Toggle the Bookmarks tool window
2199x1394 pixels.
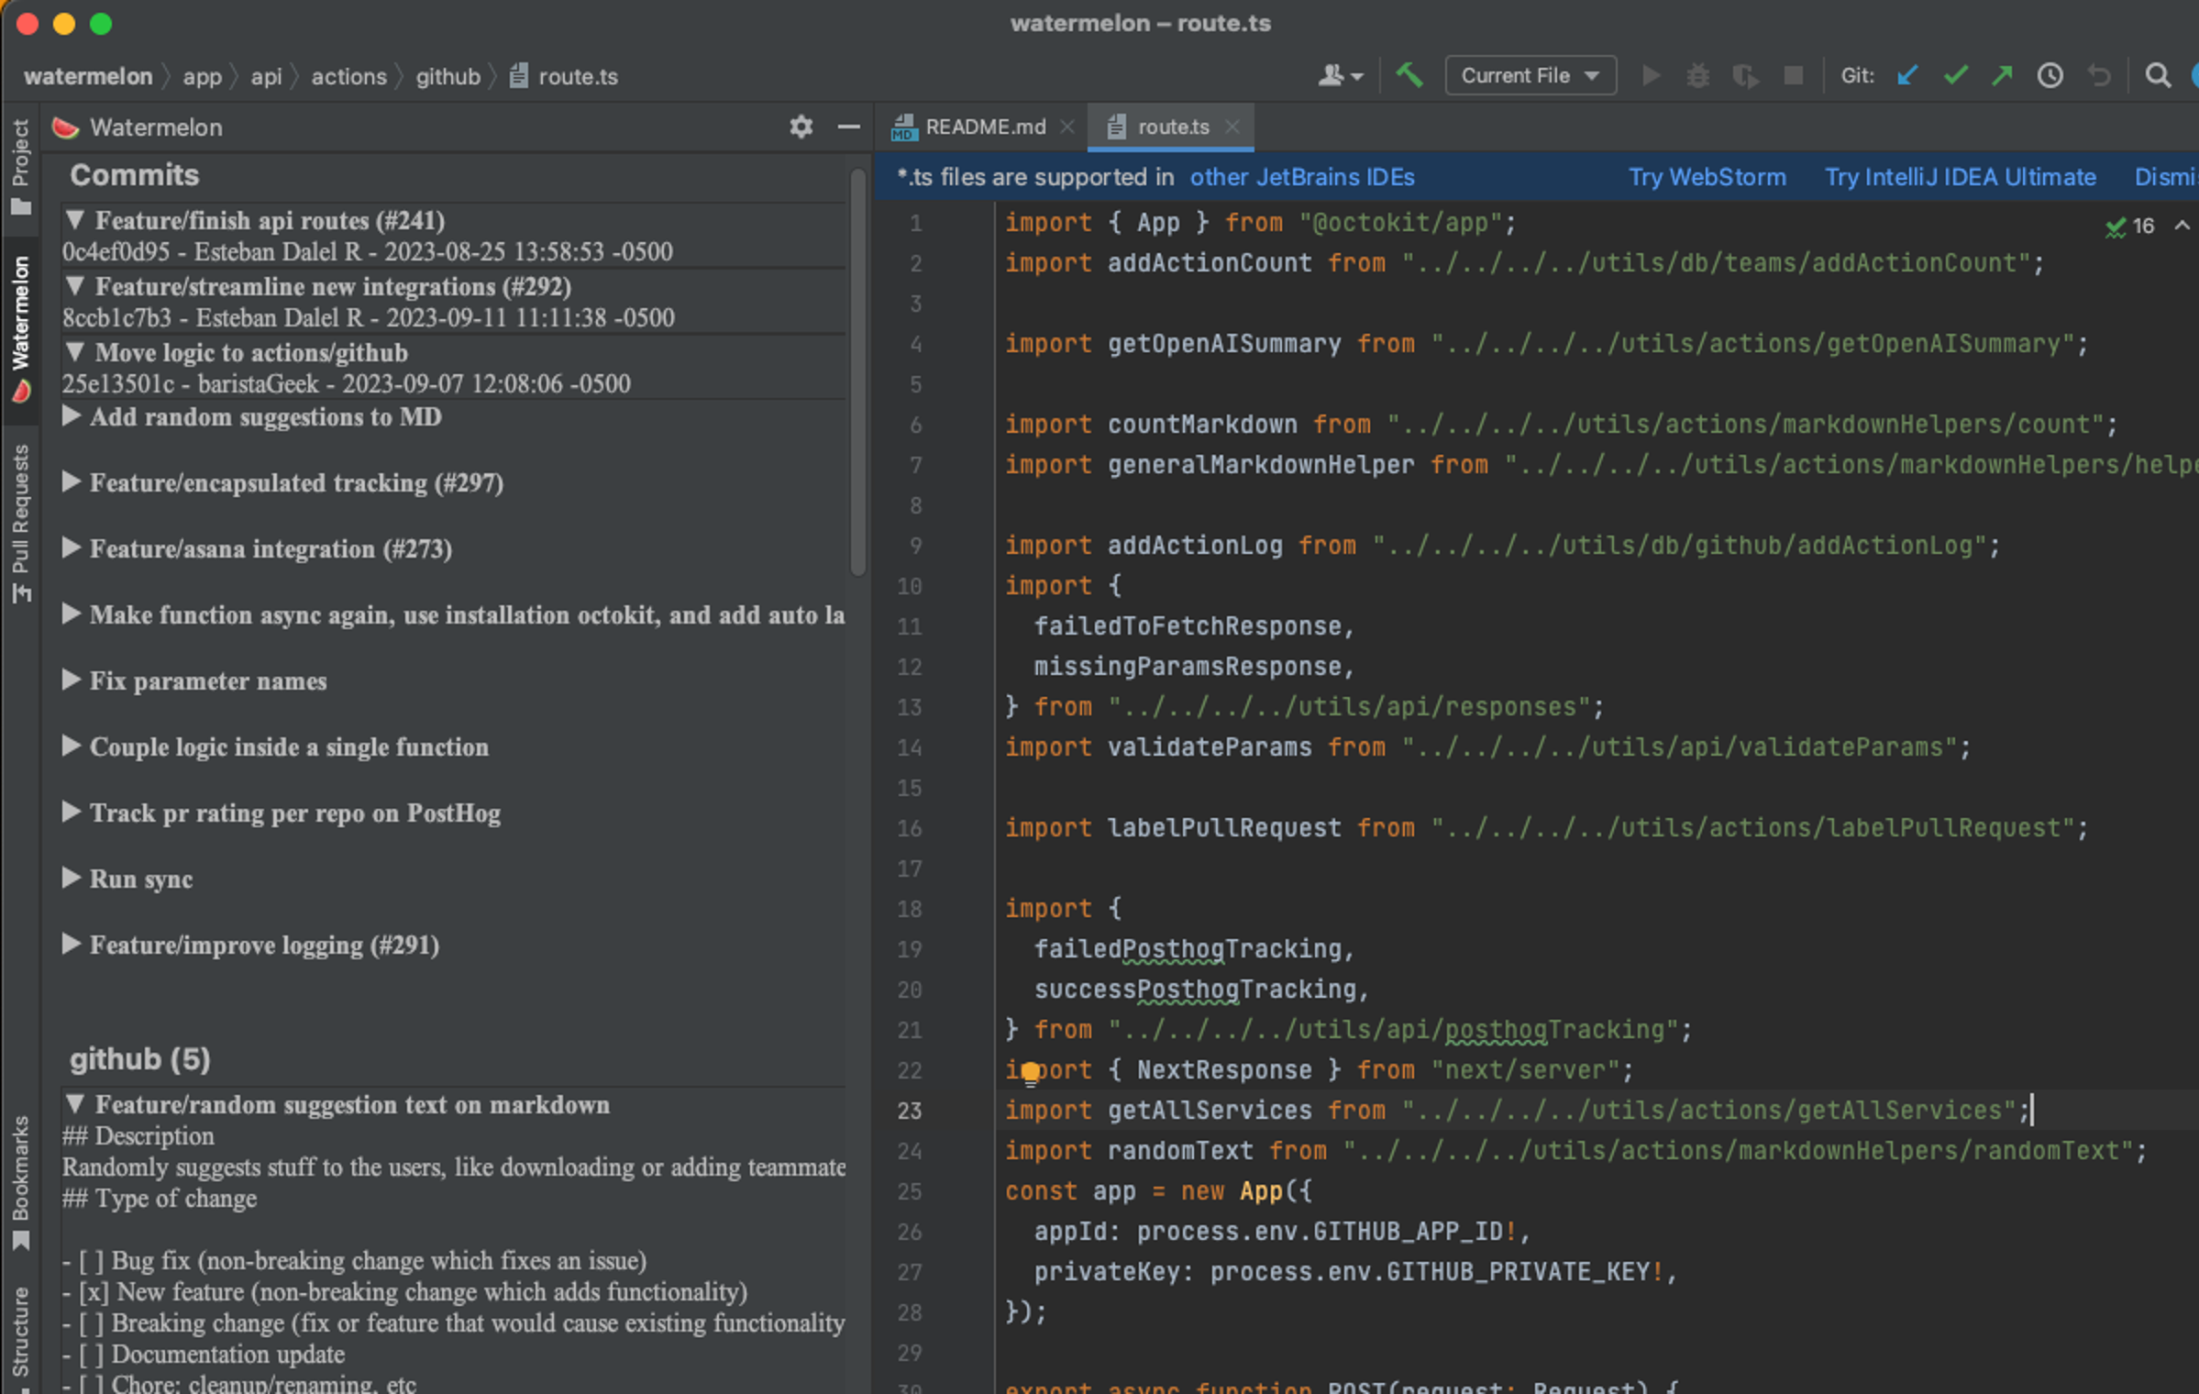(20, 1183)
